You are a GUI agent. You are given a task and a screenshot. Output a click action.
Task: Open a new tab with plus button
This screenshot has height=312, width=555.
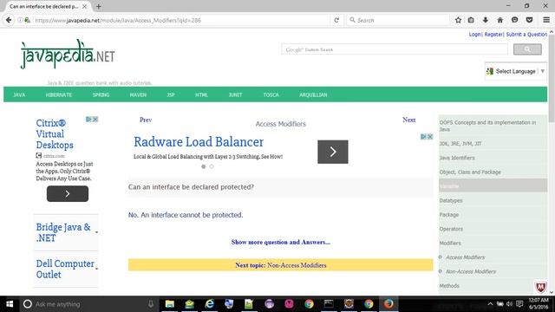[x=98, y=6]
